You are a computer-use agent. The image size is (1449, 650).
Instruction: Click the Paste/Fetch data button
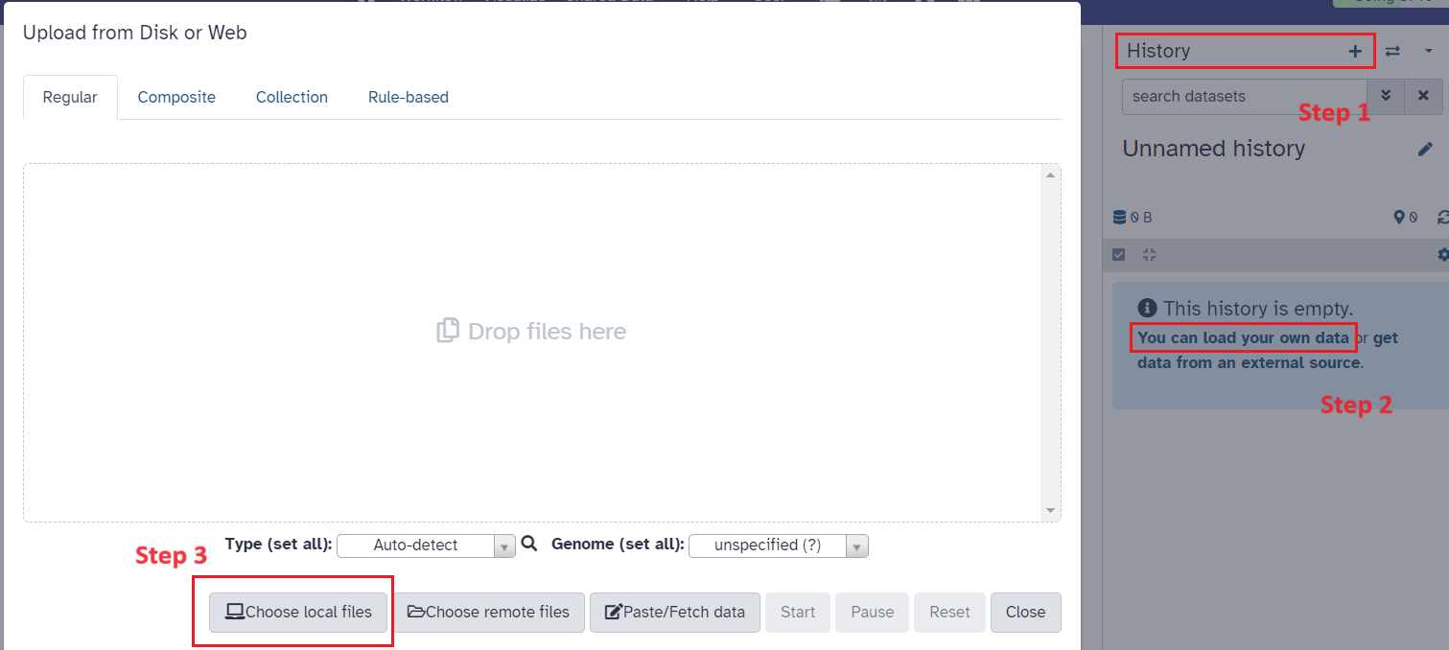click(x=674, y=612)
